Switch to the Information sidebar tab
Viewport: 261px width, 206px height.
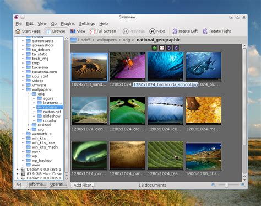37,184
